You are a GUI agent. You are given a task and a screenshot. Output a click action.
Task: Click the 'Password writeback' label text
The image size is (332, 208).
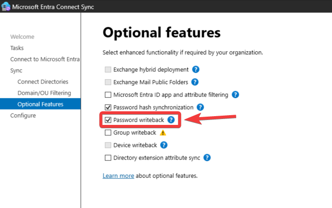coord(139,120)
